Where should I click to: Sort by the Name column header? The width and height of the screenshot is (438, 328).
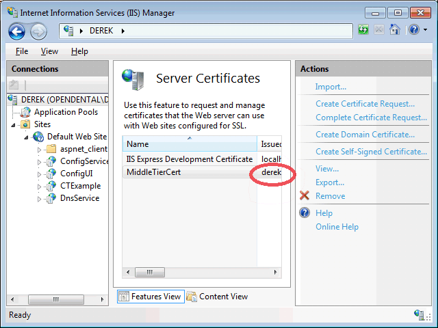pyautogui.click(x=190, y=144)
